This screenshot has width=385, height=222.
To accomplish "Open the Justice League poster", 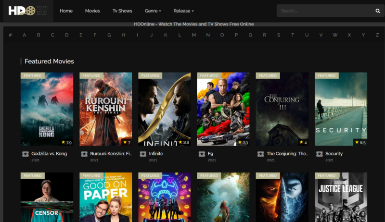I will (x=341, y=197).
